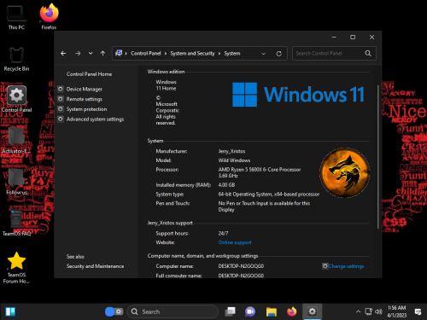Open the Start menu button

coord(10,311)
